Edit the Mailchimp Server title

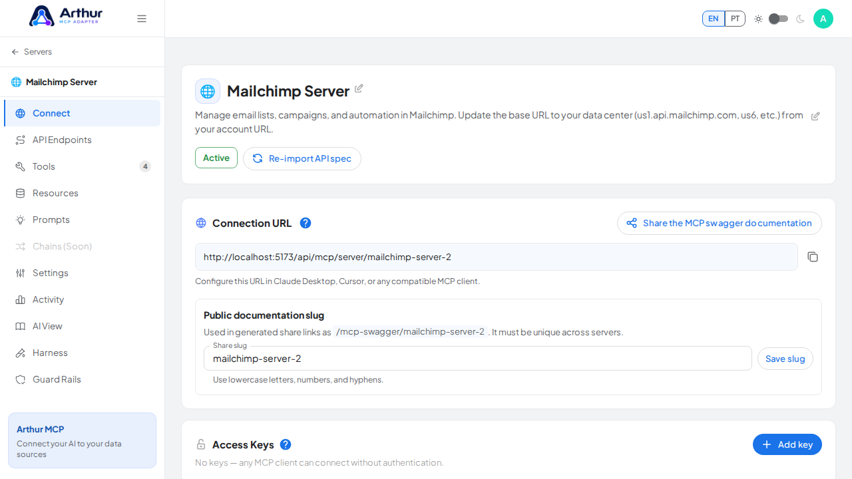[x=359, y=88]
